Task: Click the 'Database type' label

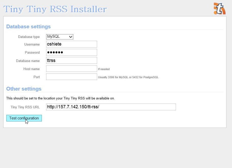Action: pos(29,37)
